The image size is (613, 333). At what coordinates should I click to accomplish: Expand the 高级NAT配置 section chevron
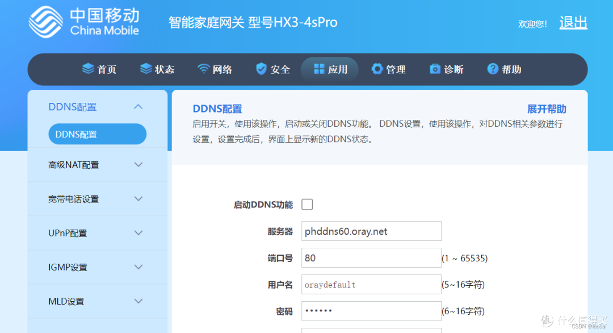coord(138,165)
